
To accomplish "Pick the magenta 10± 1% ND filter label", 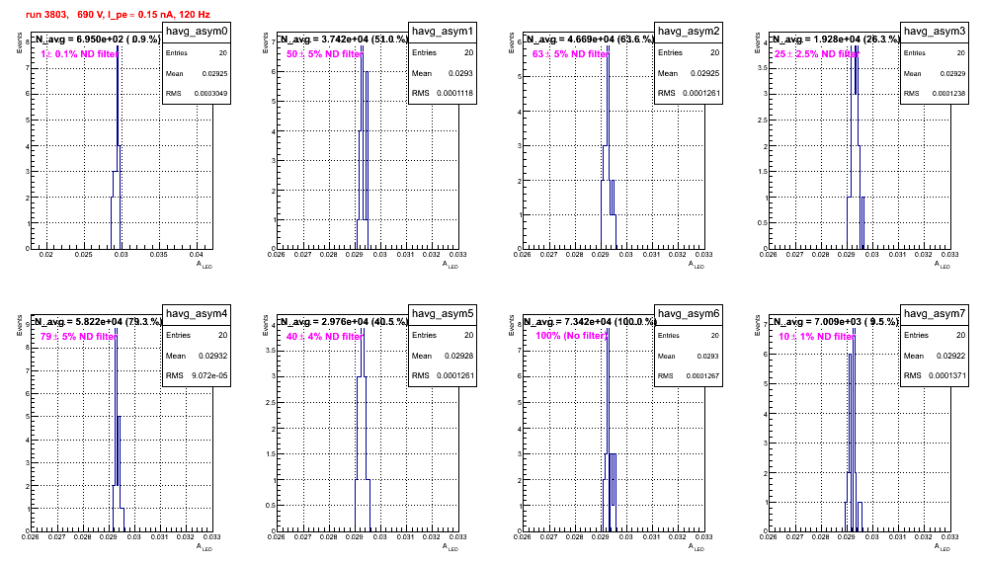I will click(x=816, y=337).
